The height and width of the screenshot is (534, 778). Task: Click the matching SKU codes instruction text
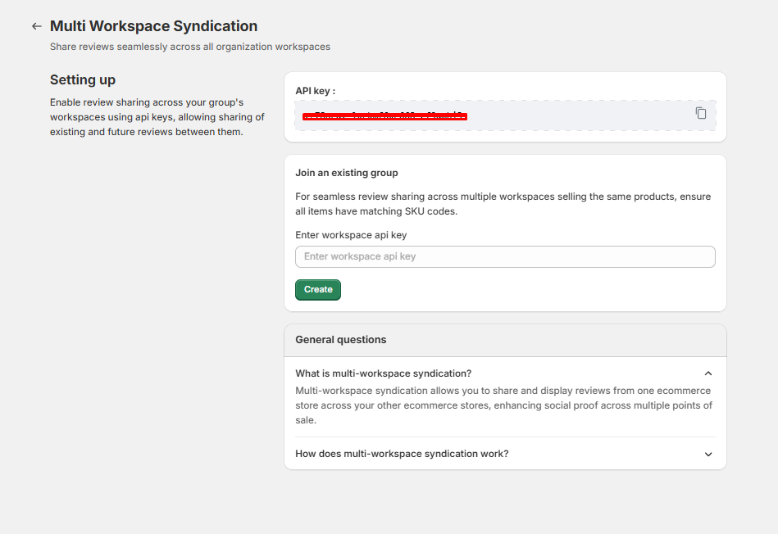pos(503,204)
